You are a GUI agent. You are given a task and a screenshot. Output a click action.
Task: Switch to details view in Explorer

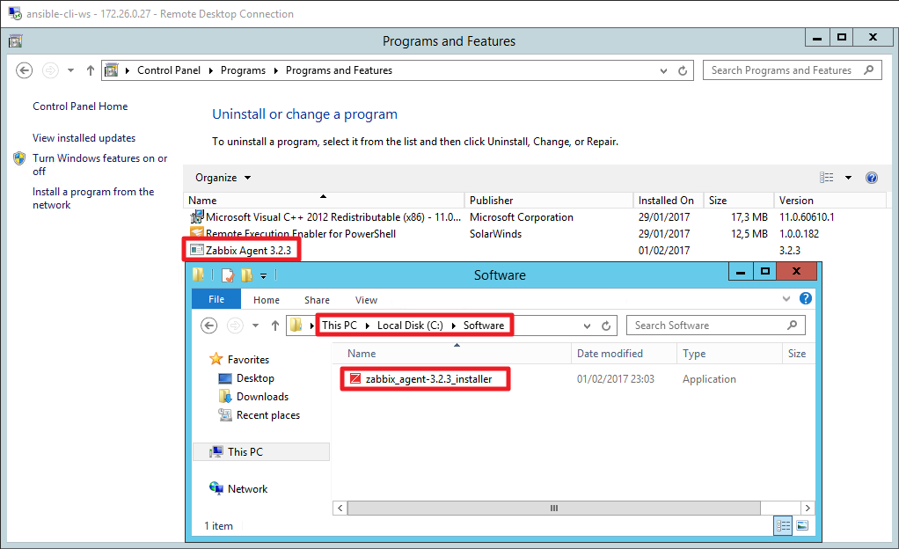click(x=783, y=525)
